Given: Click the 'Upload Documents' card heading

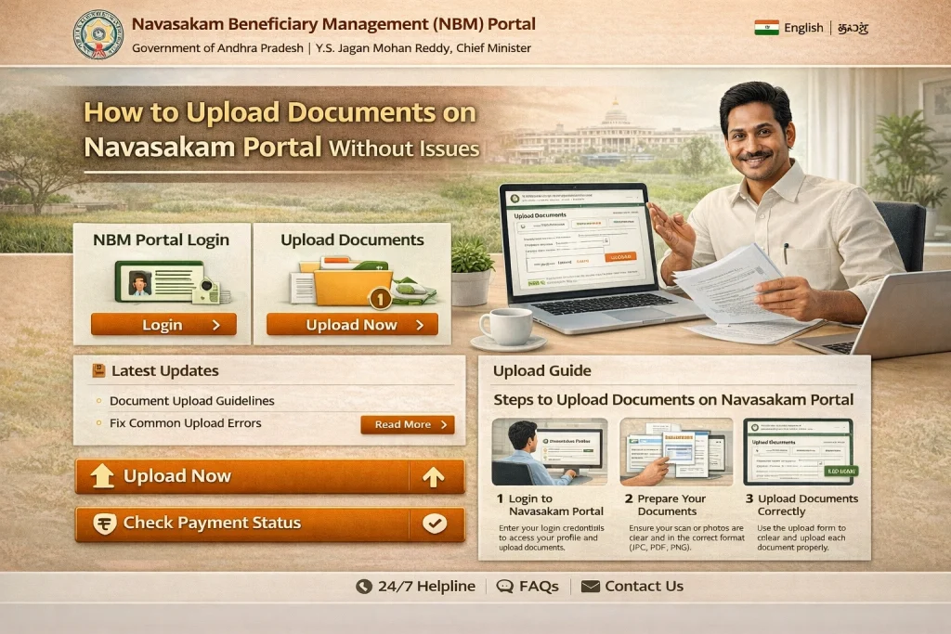Looking at the screenshot, I should [352, 240].
